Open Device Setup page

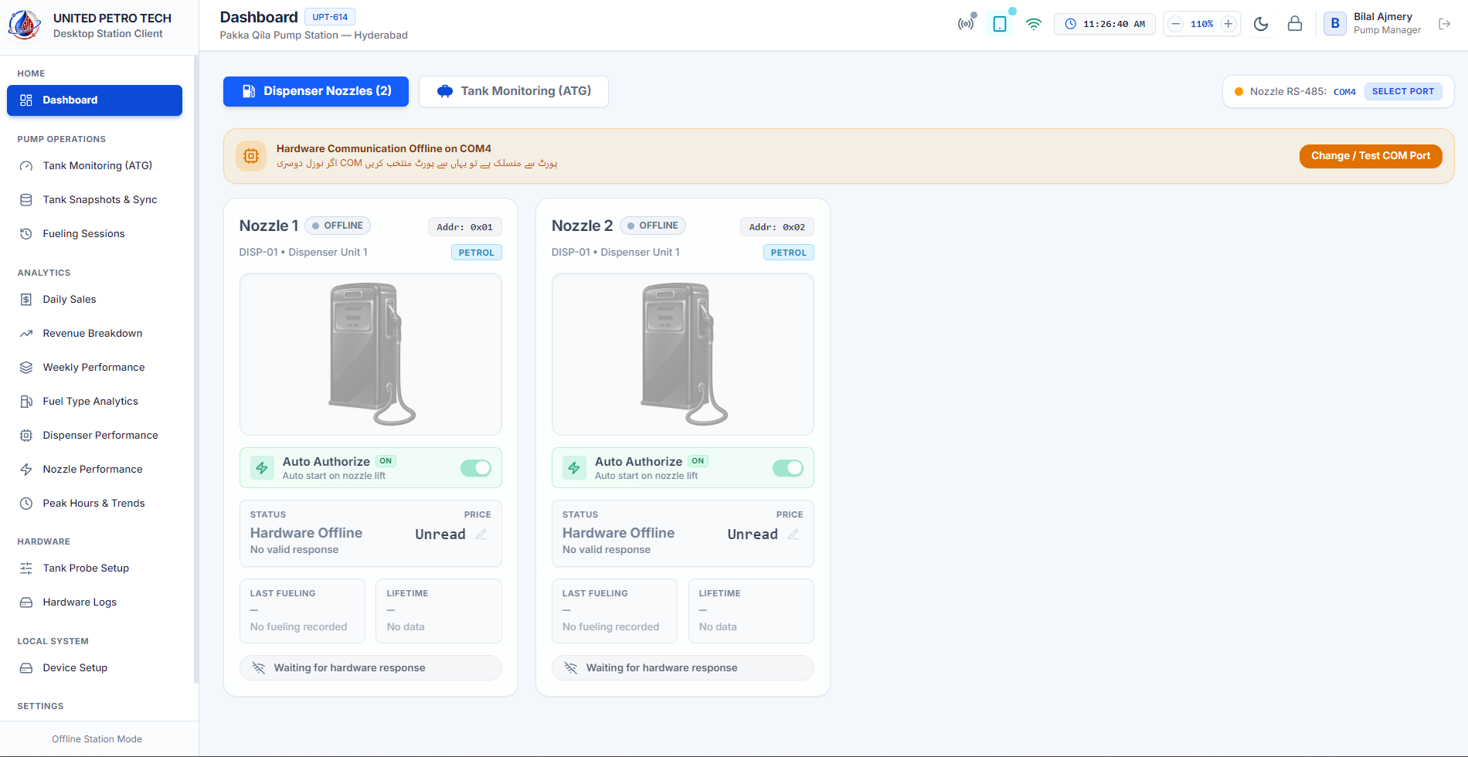[94, 667]
